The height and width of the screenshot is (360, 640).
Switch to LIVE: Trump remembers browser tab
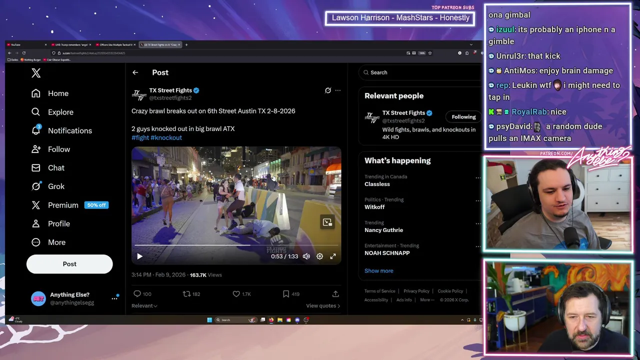coord(72,44)
